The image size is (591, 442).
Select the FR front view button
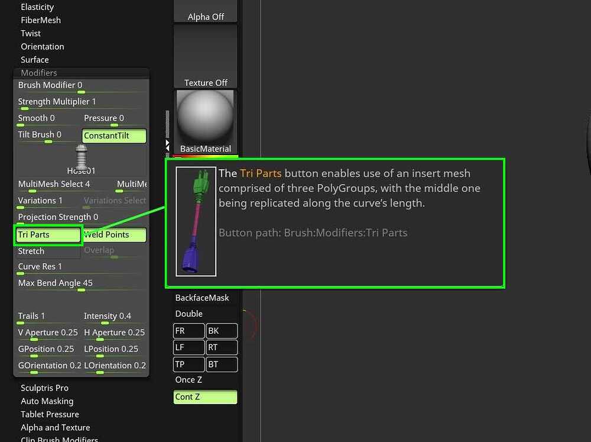pos(189,331)
